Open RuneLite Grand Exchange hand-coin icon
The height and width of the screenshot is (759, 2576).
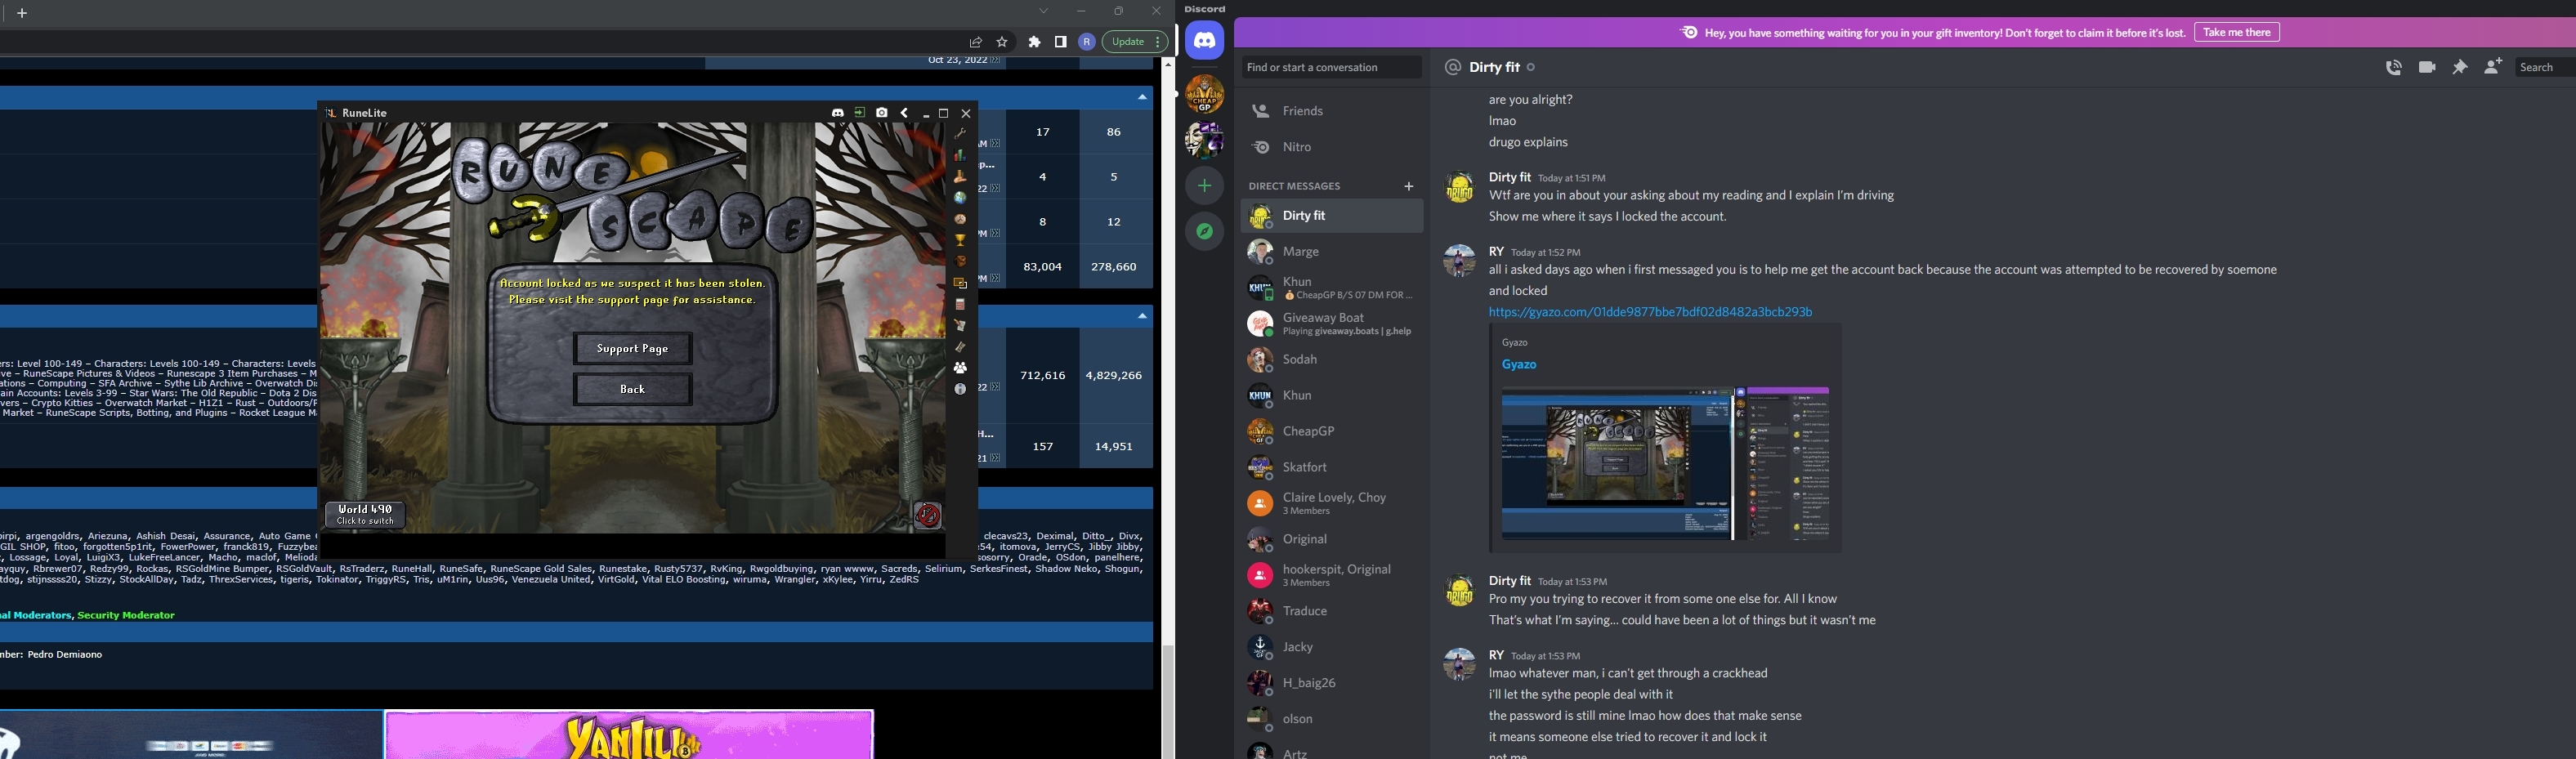click(960, 176)
